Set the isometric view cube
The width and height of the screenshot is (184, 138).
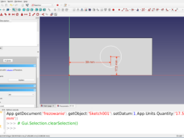[x=19, y=10]
